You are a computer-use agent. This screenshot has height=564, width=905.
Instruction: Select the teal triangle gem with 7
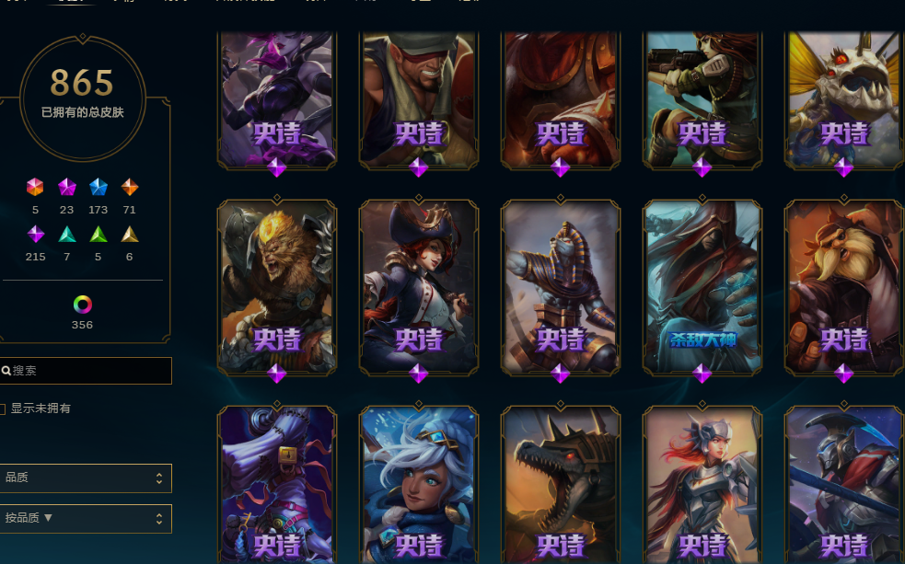[67, 234]
